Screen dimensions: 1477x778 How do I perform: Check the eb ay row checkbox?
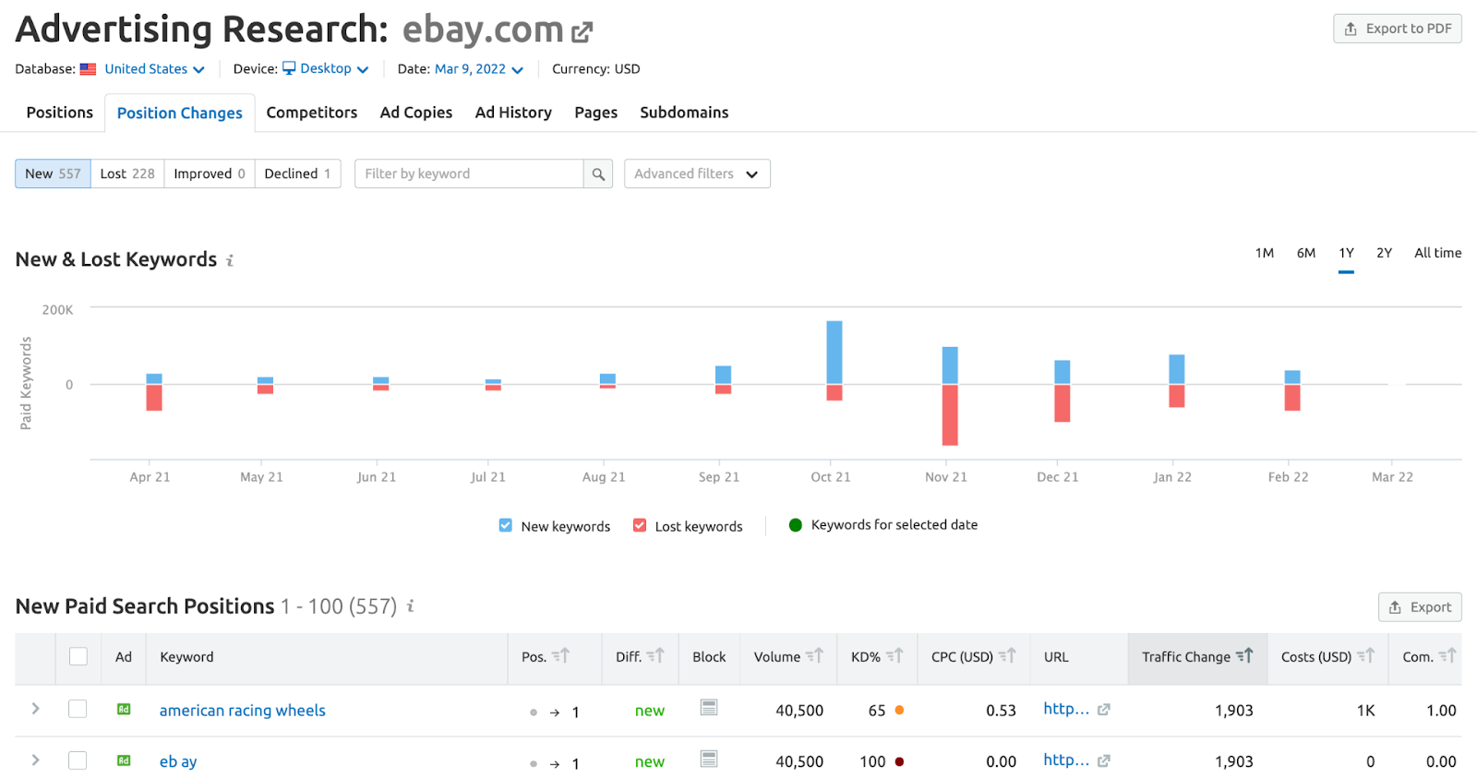[78, 760]
